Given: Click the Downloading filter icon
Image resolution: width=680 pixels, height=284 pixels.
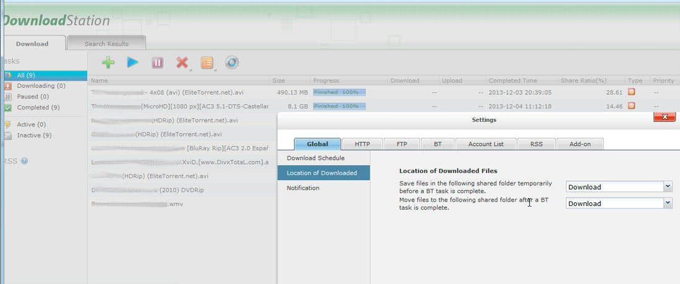Looking at the screenshot, I should coord(8,86).
